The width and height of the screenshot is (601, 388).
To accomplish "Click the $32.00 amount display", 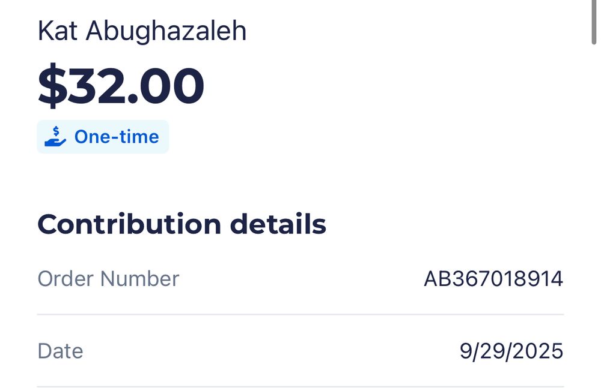I will tap(121, 85).
